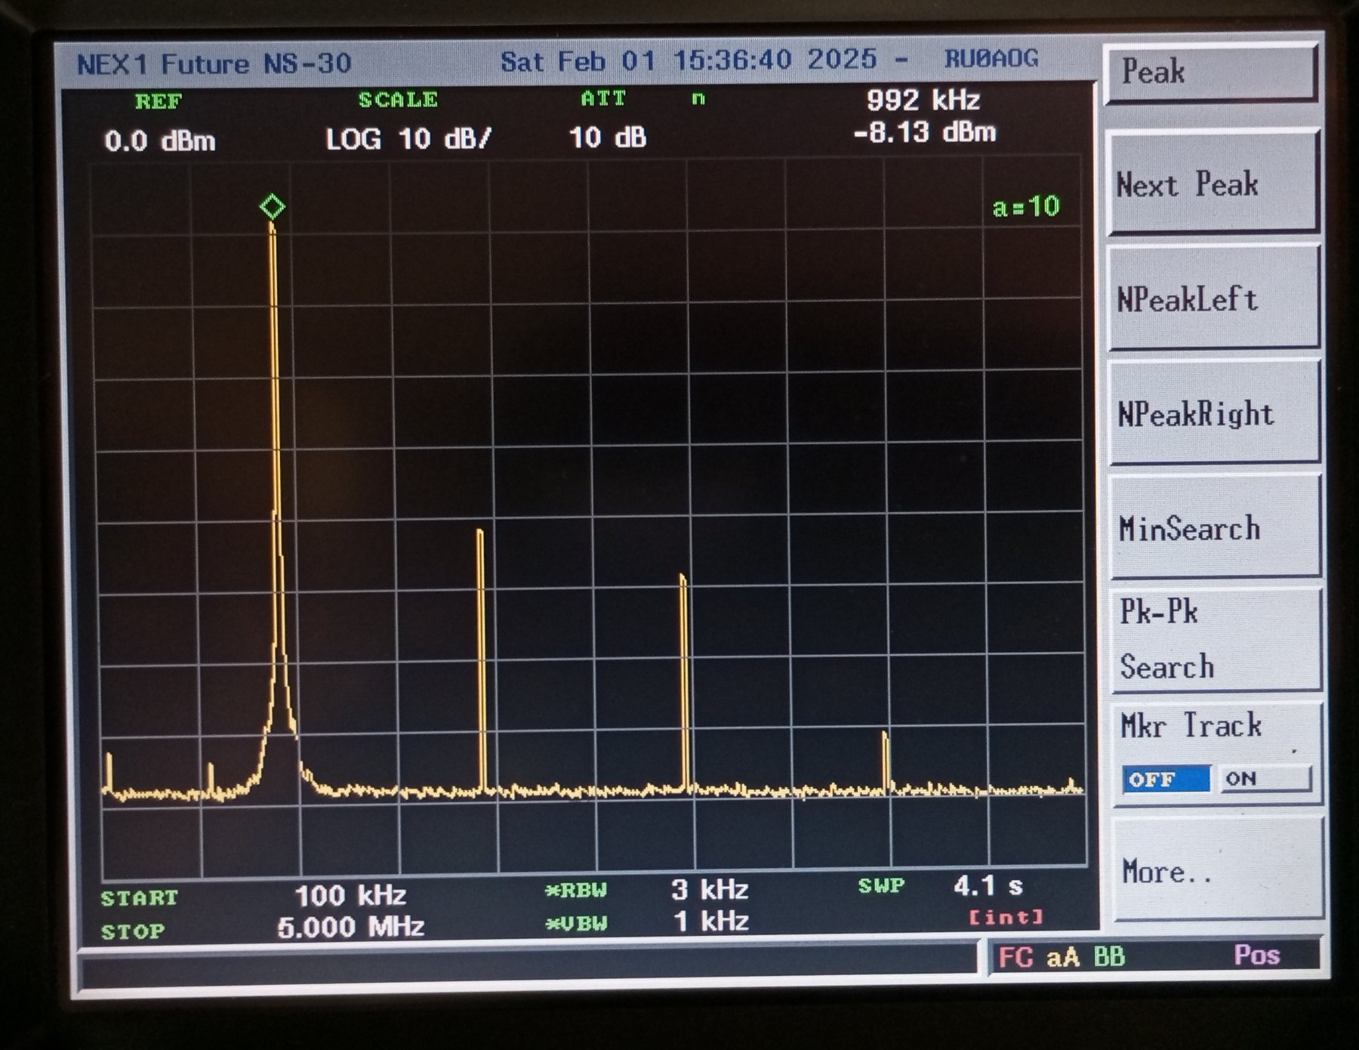
Task: Select the 0.0 dBm REF level value
Action: point(159,141)
